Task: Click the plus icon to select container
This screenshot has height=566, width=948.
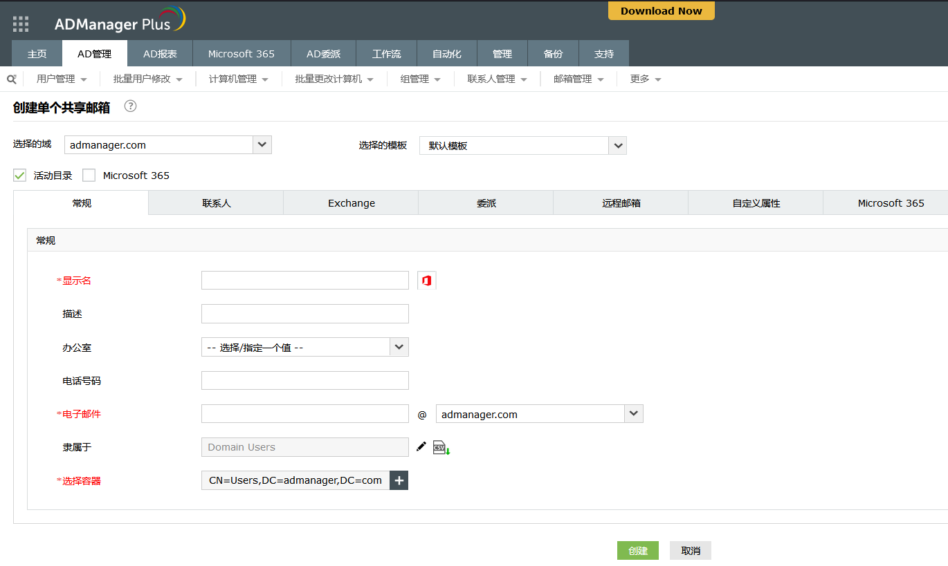Action: pyautogui.click(x=399, y=480)
